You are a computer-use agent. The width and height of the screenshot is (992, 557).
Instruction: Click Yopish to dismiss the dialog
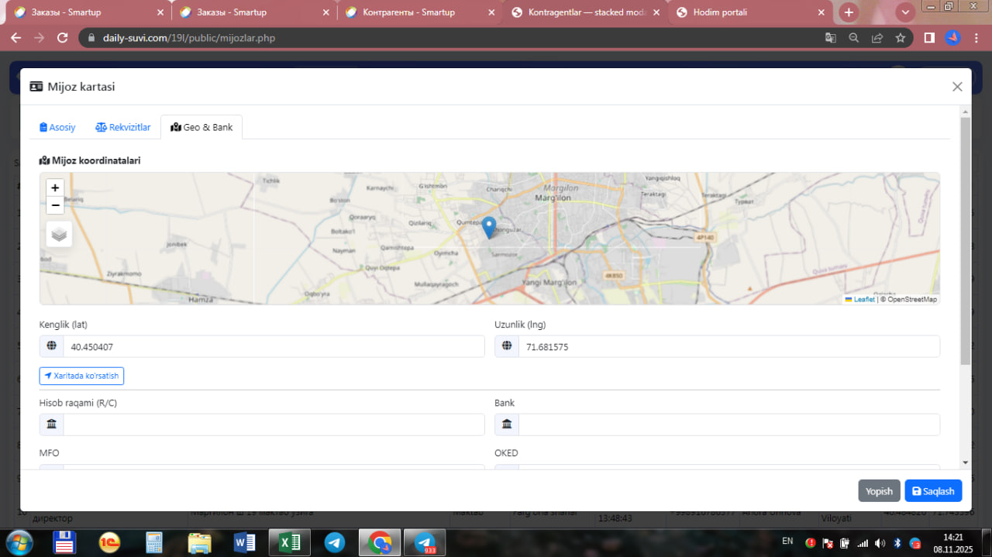pos(879,491)
